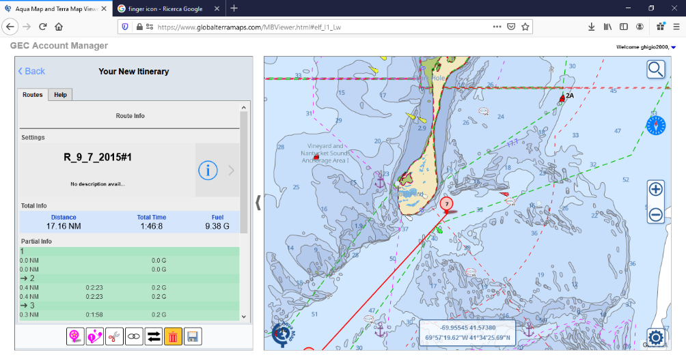Click the GEC Account Manager title
The height and width of the screenshot is (363, 686).
click(59, 46)
